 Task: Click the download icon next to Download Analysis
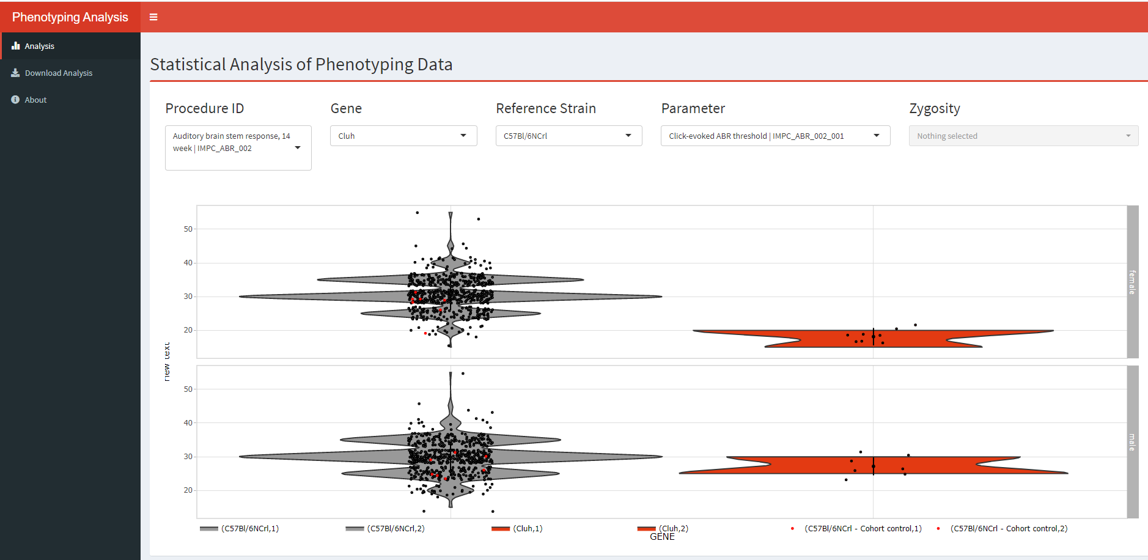[x=15, y=73]
